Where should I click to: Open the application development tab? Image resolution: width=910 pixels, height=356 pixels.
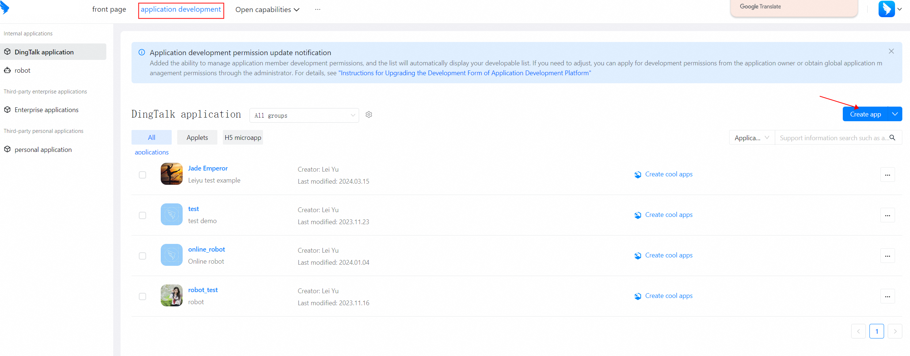(181, 9)
